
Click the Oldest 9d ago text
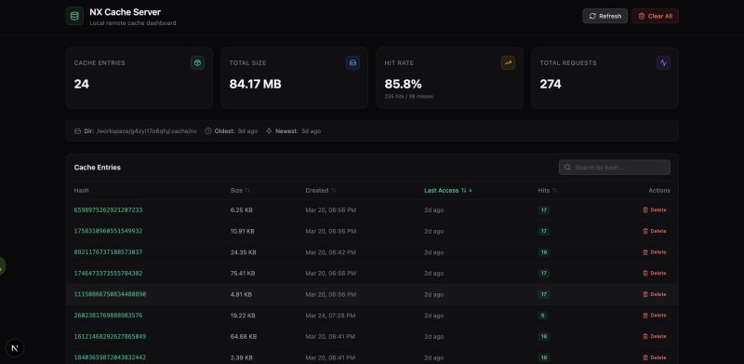[236, 130]
